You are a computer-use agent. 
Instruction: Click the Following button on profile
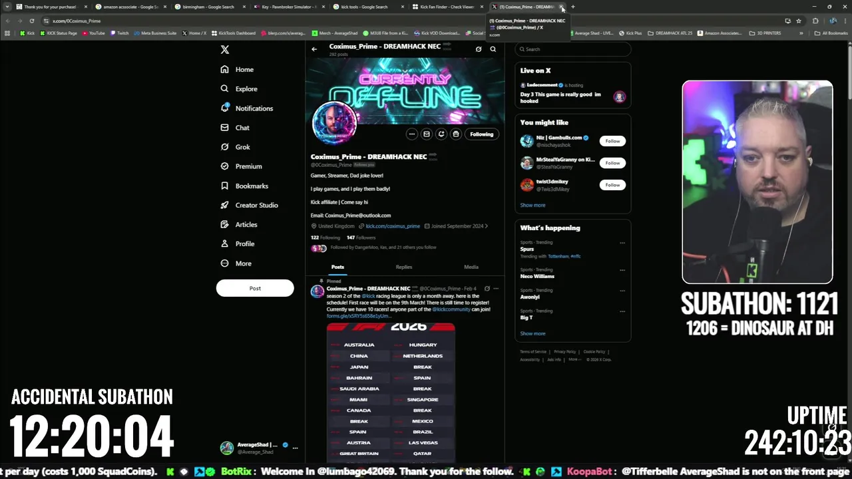click(482, 134)
